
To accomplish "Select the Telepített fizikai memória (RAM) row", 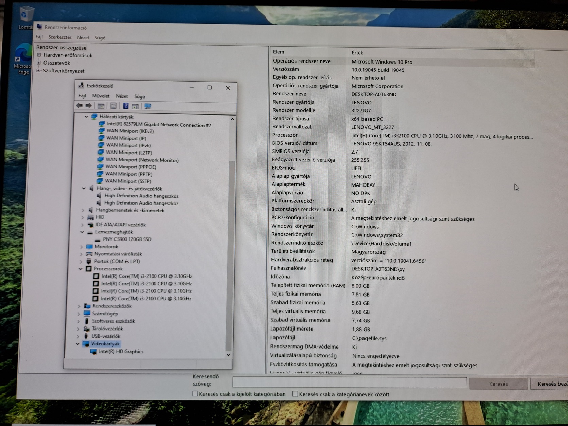I will point(402,286).
